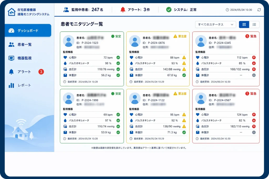The image size is (269, 179).
Task: Open the ダッシュボード menu item
Action: point(28,30)
